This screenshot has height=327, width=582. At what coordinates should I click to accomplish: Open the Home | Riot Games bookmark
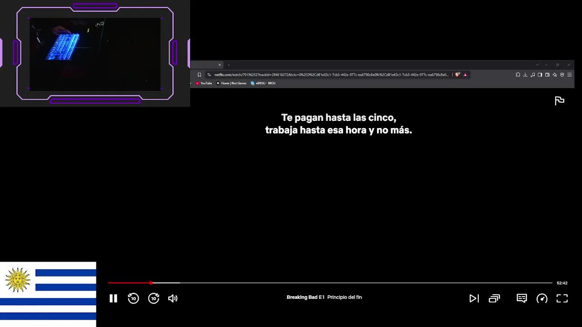(231, 83)
